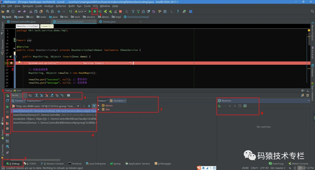Open the TODO tool window
The width and height of the screenshot is (315, 170).
(x=30, y=164)
